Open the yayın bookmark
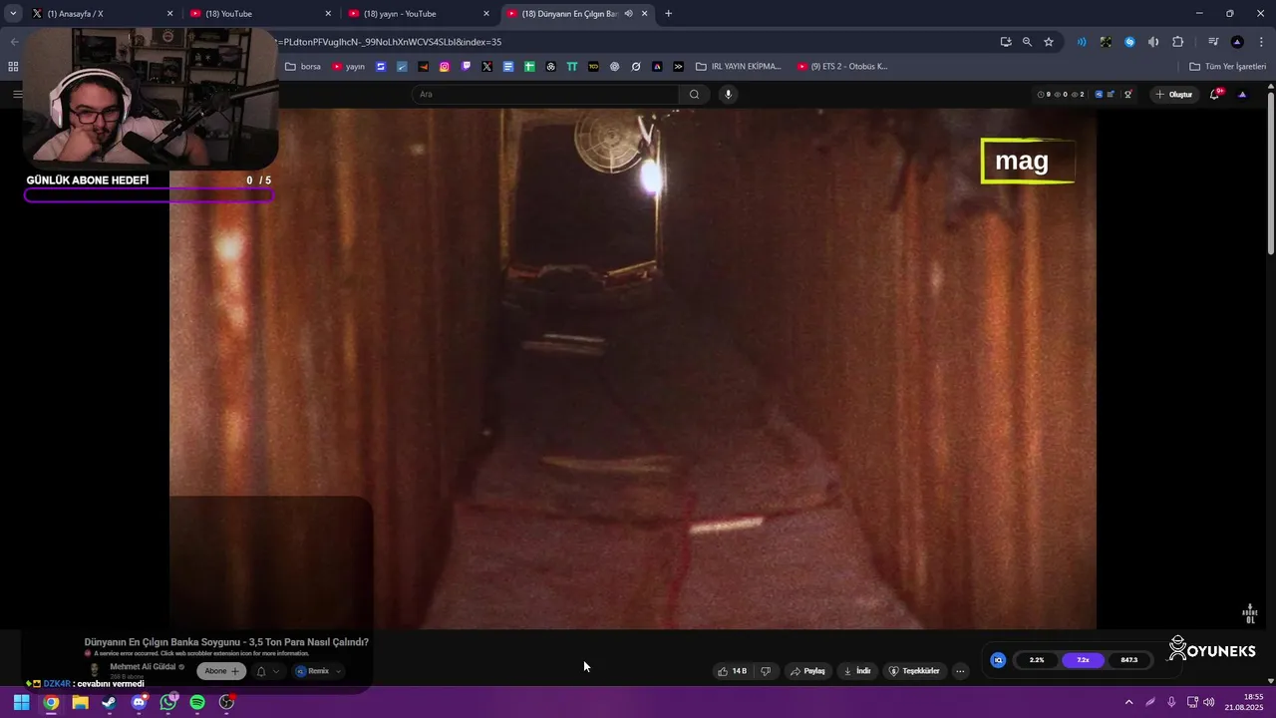The height and width of the screenshot is (718, 1276). 349,67
